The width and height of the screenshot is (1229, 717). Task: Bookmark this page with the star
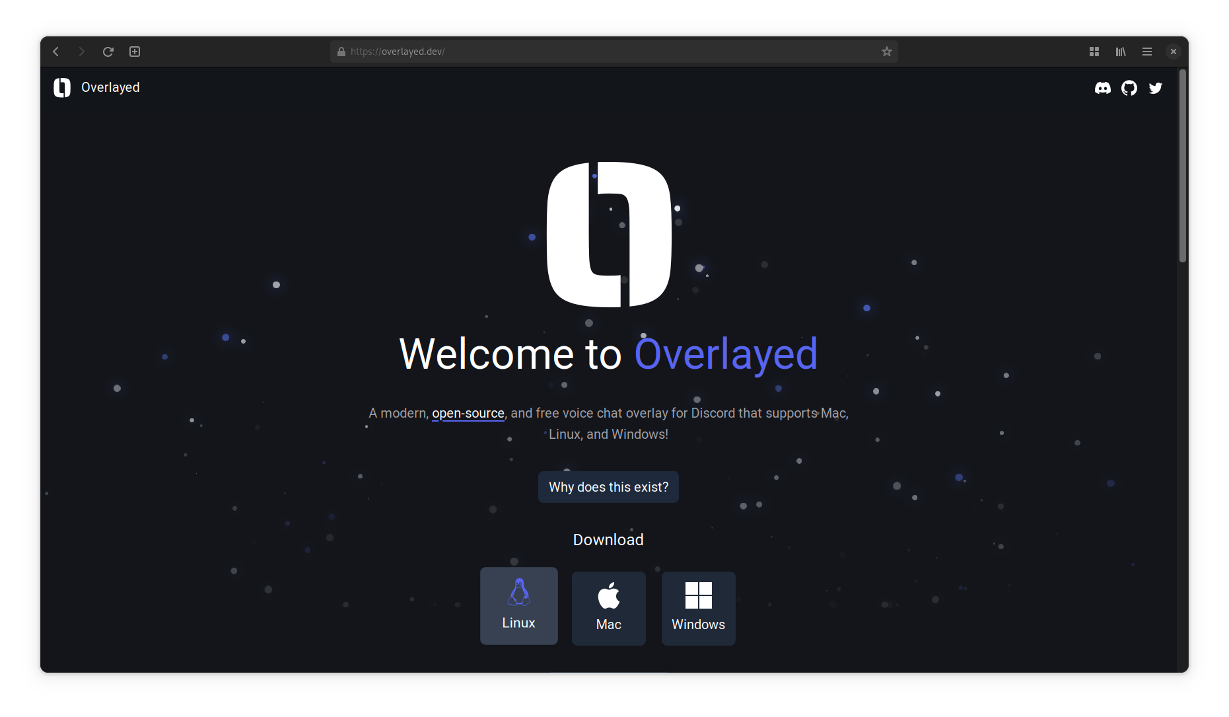click(x=886, y=52)
